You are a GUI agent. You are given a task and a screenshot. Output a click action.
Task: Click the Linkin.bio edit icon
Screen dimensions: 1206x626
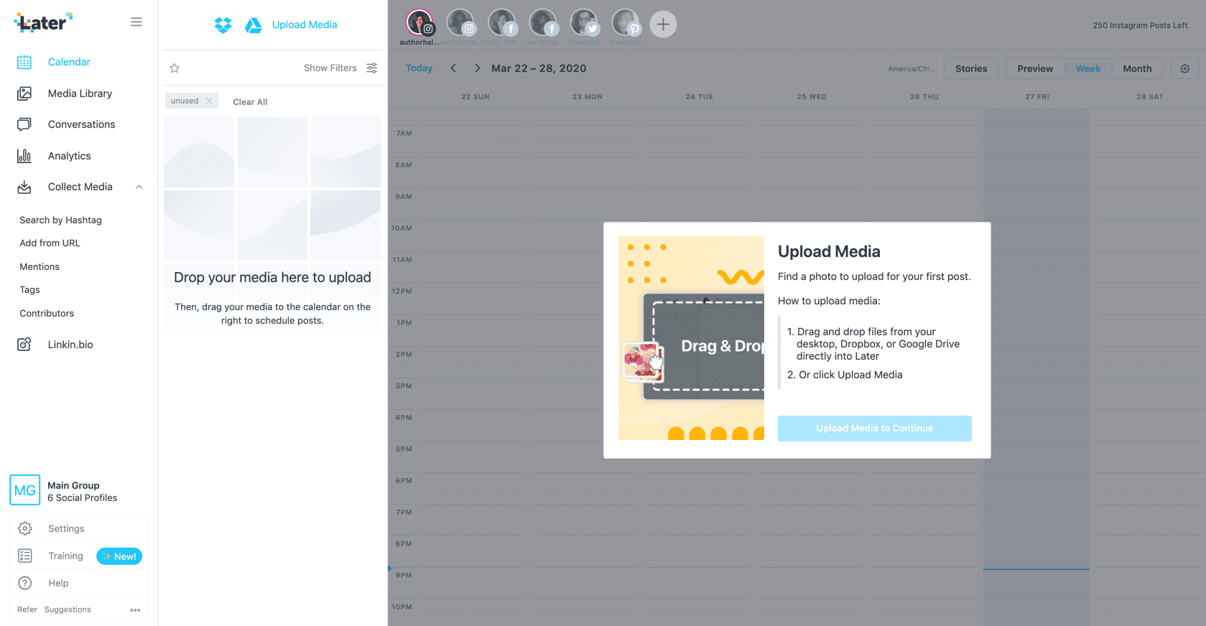click(24, 345)
